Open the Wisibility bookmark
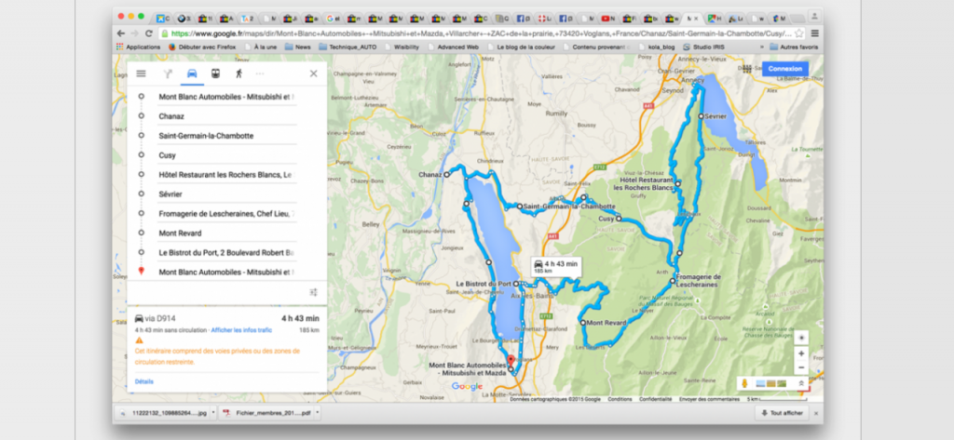The width and height of the screenshot is (954, 440). [x=402, y=47]
